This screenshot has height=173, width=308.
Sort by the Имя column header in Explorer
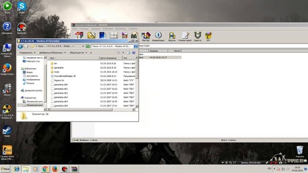[x=74, y=58]
